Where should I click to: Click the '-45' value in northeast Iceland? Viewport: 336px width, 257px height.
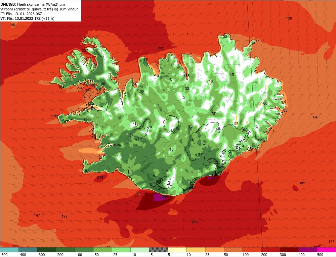[x=231, y=75]
